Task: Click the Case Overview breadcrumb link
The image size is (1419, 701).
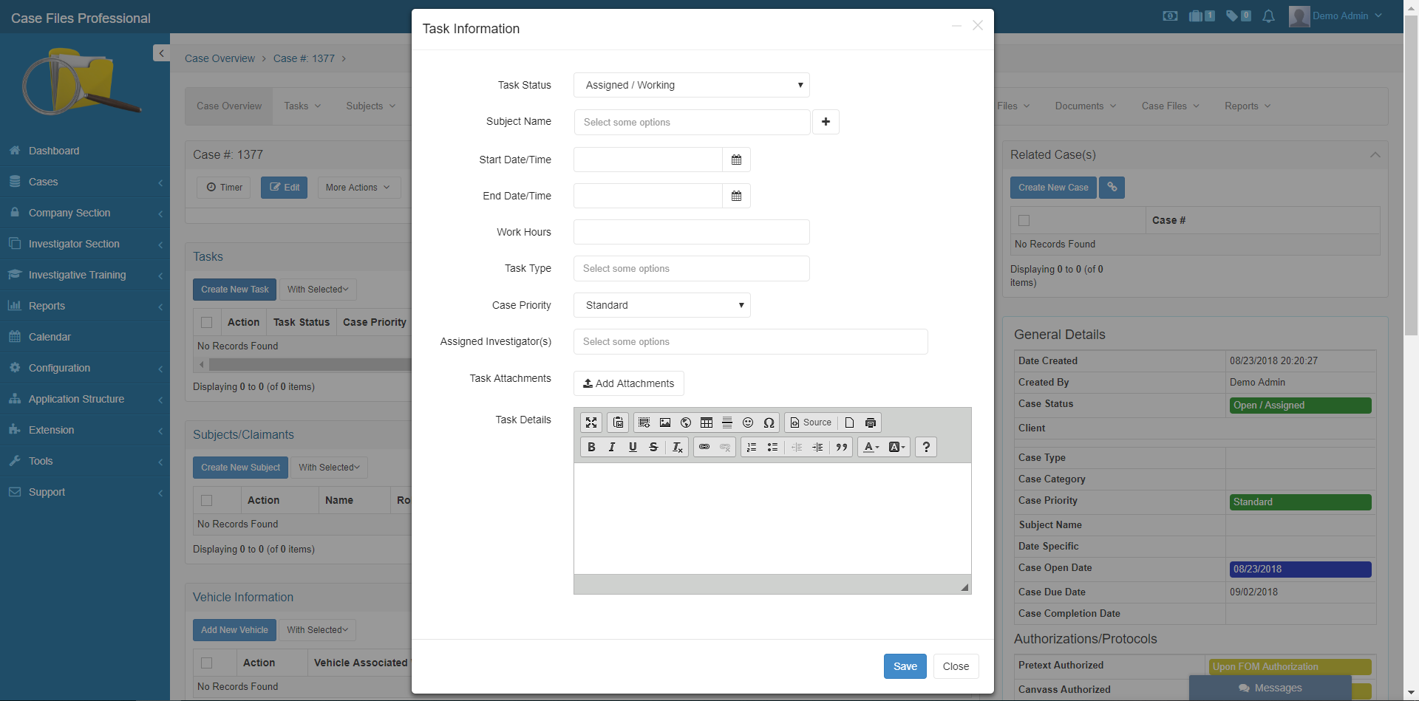Action: pos(220,58)
